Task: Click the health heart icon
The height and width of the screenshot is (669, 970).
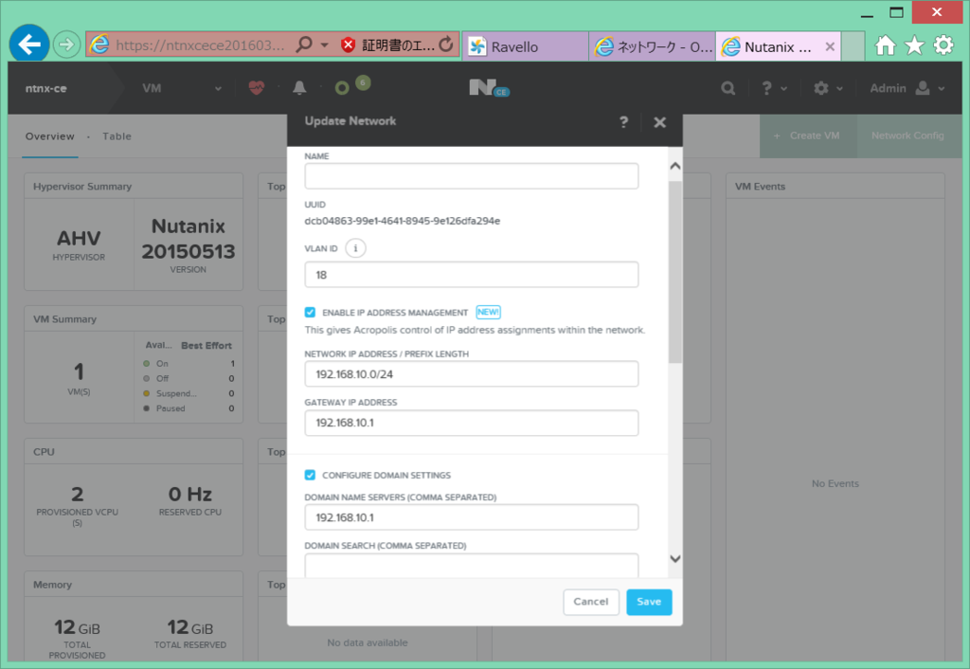Action: pos(257,88)
